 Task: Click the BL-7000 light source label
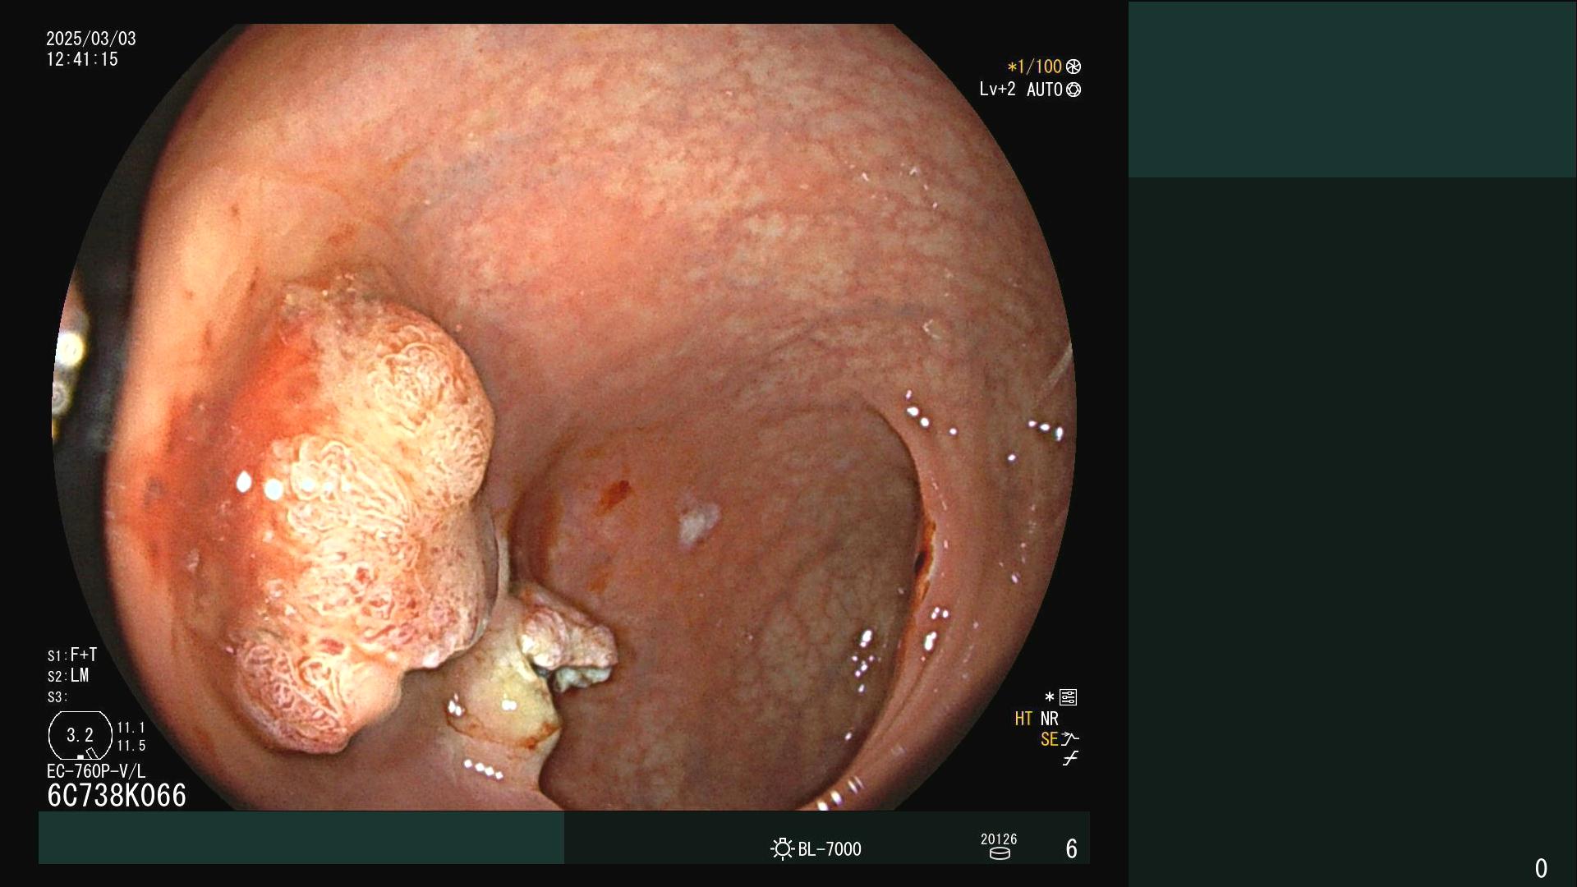click(x=830, y=849)
